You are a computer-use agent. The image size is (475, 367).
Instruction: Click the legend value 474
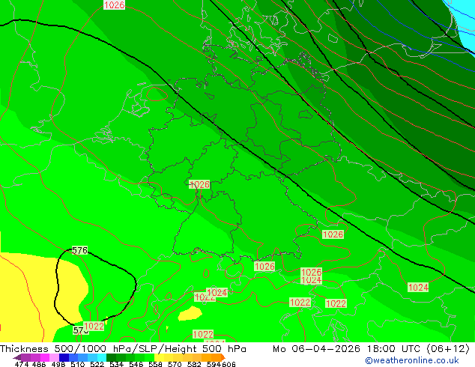22,364
